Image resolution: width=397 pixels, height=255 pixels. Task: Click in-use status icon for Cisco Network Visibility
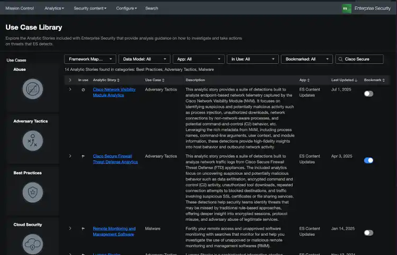[x=83, y=90]
